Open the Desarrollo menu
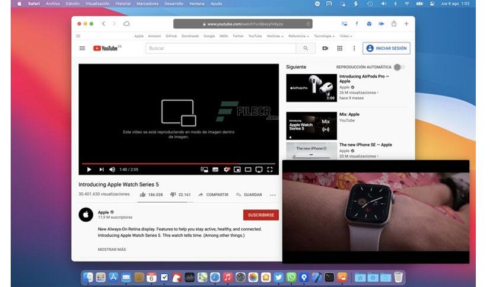Viewport: 496px width, 287px height. coord(174,4)
